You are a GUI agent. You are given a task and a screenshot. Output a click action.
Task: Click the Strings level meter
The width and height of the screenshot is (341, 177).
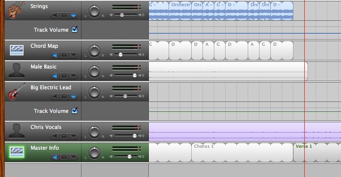[x=126, y=8]
